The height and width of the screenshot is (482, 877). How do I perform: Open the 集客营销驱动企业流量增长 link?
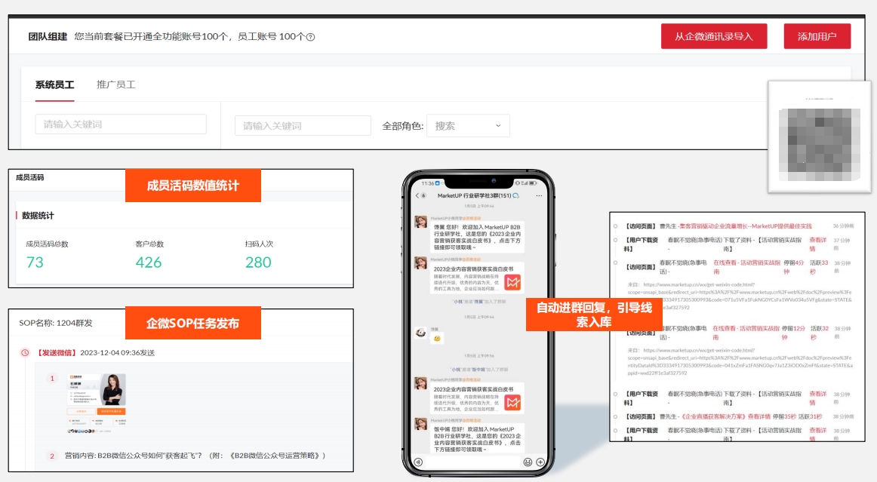(x=746, y=226)
